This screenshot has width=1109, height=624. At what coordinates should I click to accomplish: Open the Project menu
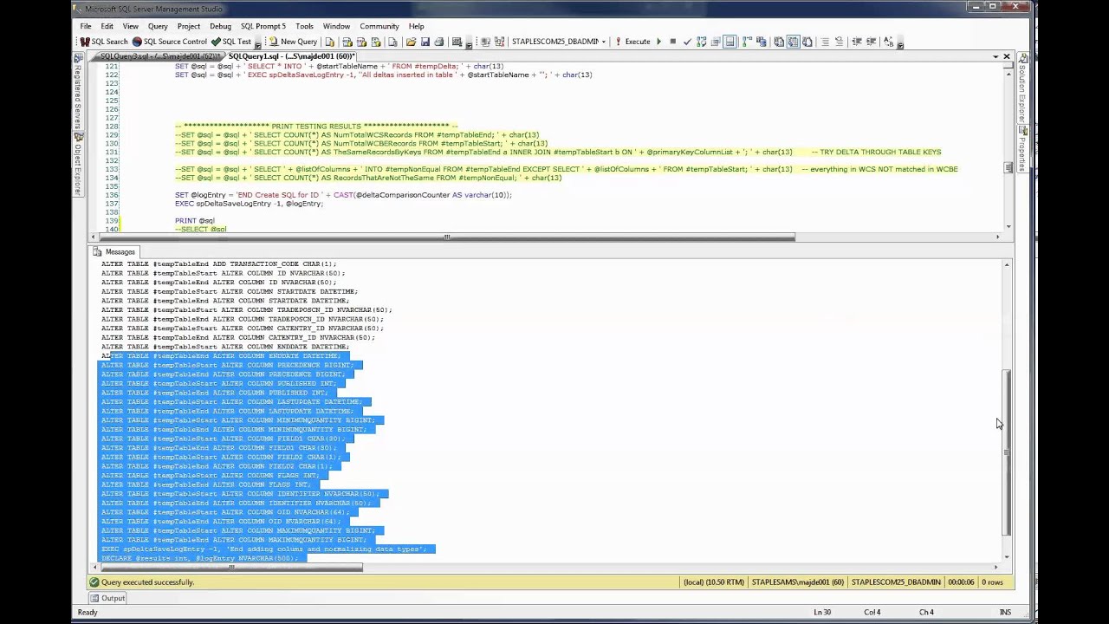click(x=188, y=26)
